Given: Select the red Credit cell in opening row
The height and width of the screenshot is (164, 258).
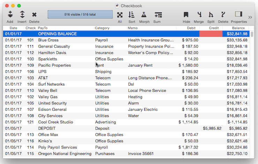Looking at the screenshot, I should (211, 34).
